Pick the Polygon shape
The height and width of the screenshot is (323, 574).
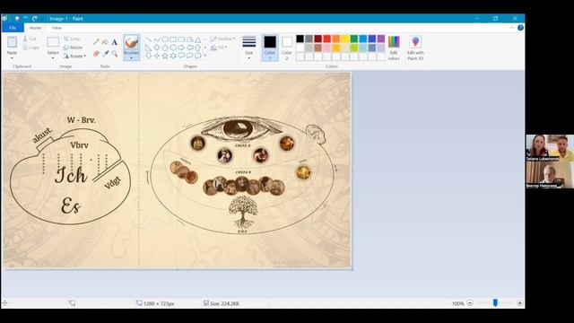pyautogui.click(x=190, y=39)
